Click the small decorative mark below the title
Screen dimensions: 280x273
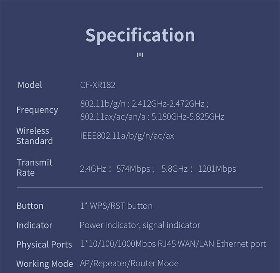[x=140, y=55]
